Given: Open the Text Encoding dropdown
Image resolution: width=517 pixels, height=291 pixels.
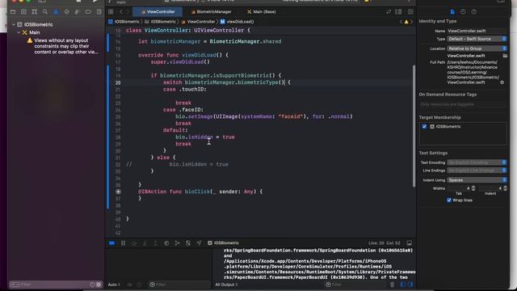Looking at the screenshot, I should [477, 162].
